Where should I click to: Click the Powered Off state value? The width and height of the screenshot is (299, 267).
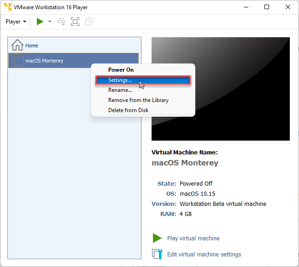pos(196,183)
